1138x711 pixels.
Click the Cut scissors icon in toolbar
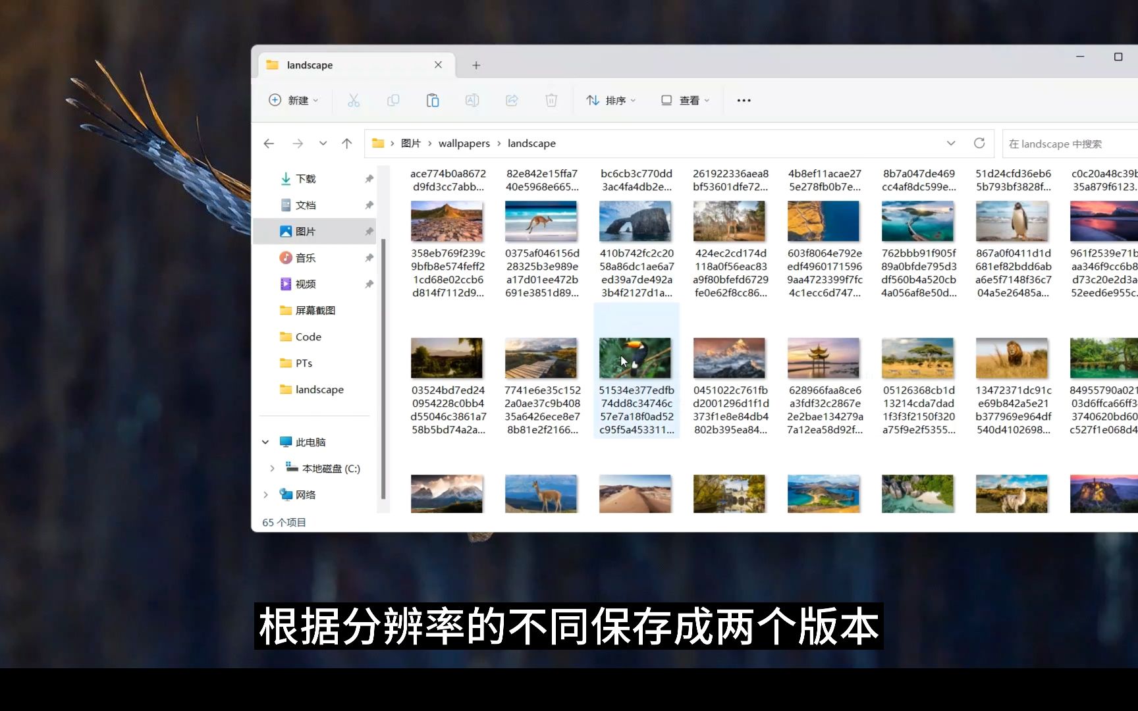point(354,100)
